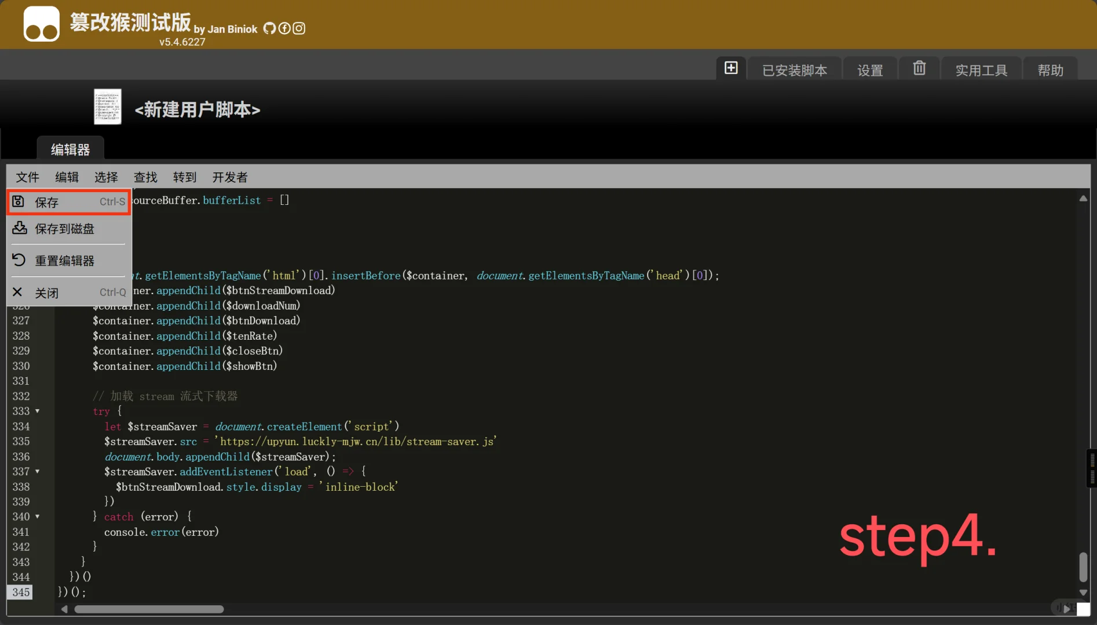Collapse the code fold at line 333
1097x625 pixels.
coord(38,411)
